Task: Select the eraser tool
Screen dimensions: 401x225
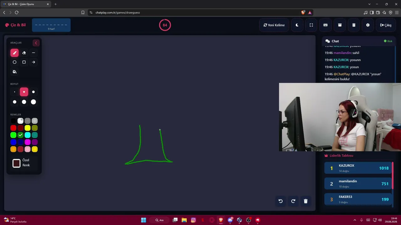Action: [x=24, y=53]
